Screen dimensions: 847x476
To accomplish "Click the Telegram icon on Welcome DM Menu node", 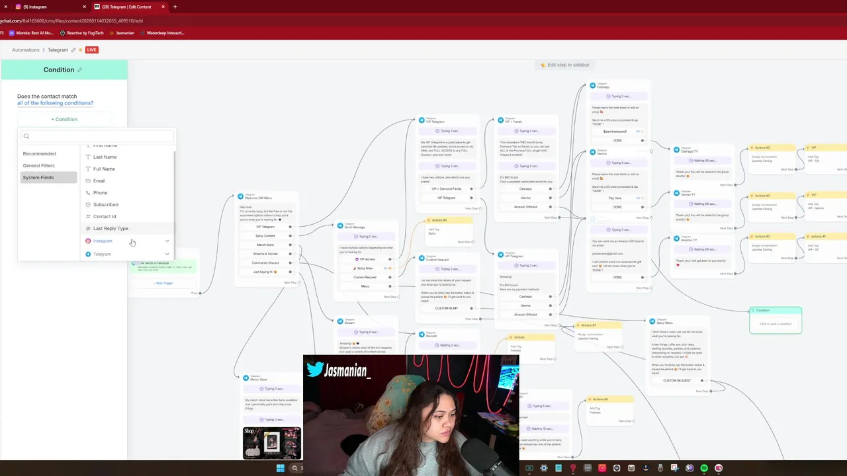I will pyautogui.click(x=241, y=196).
